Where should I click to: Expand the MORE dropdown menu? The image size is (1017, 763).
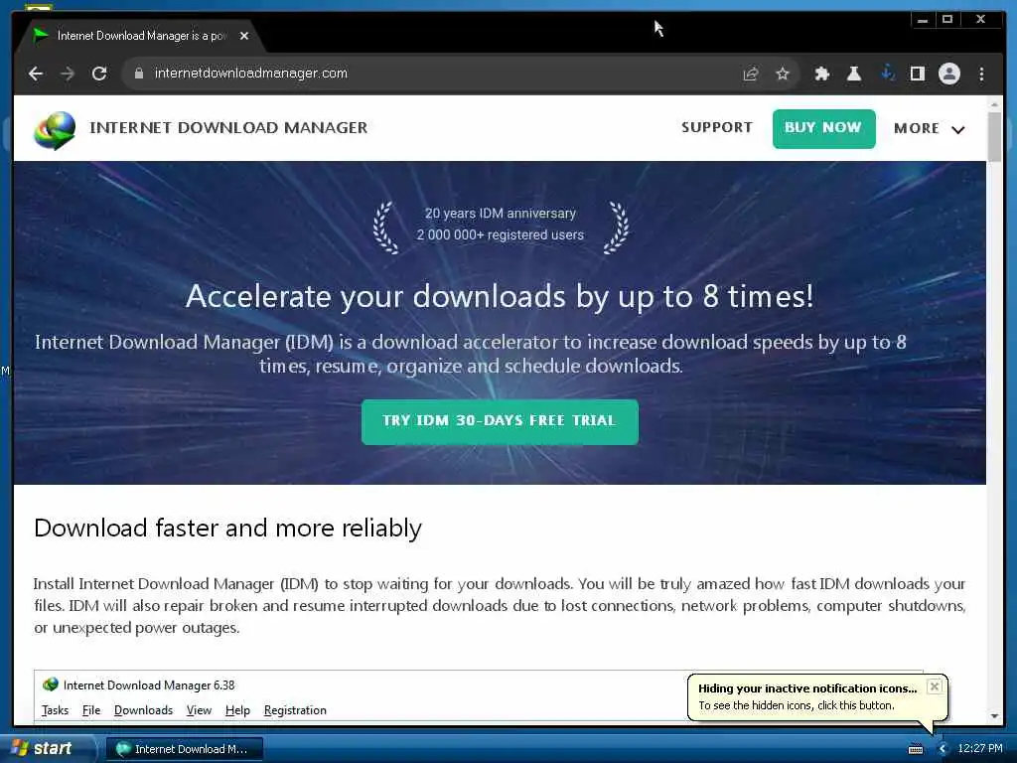point(929,128)
